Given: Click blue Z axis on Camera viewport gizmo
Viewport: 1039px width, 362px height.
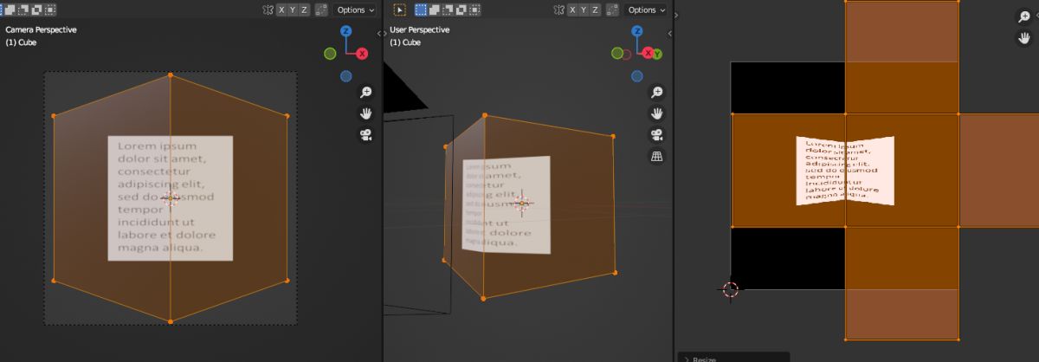Looking at the screenshot, I should tap(345, 31).
